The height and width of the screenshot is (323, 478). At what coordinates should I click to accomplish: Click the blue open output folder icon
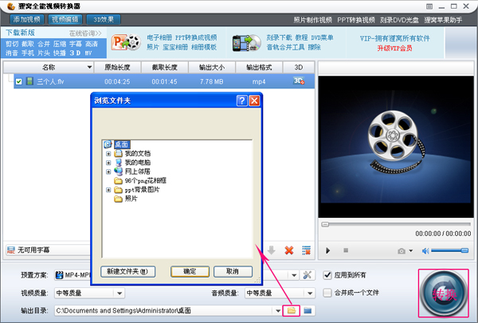[x=308, y=311]
